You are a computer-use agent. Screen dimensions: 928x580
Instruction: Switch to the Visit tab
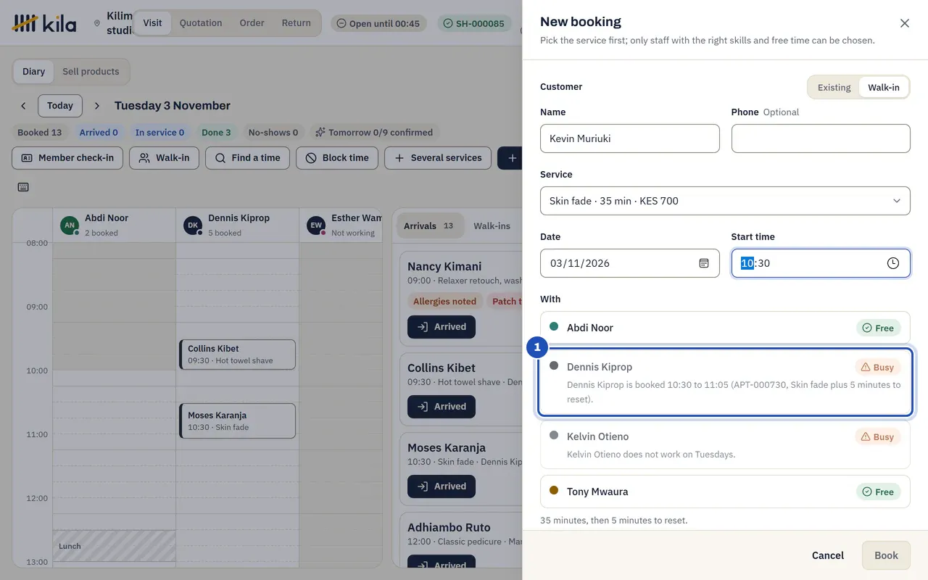pyautogui.click(x=152, y=23)
